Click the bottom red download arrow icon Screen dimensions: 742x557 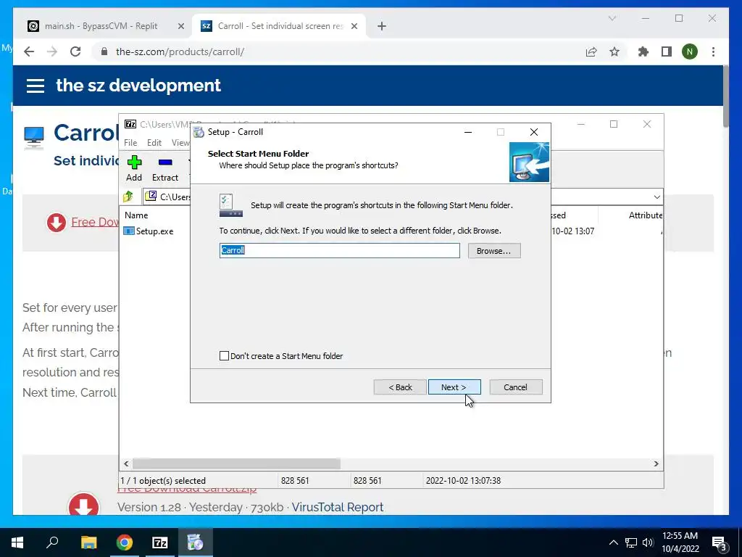coord(84,505)
